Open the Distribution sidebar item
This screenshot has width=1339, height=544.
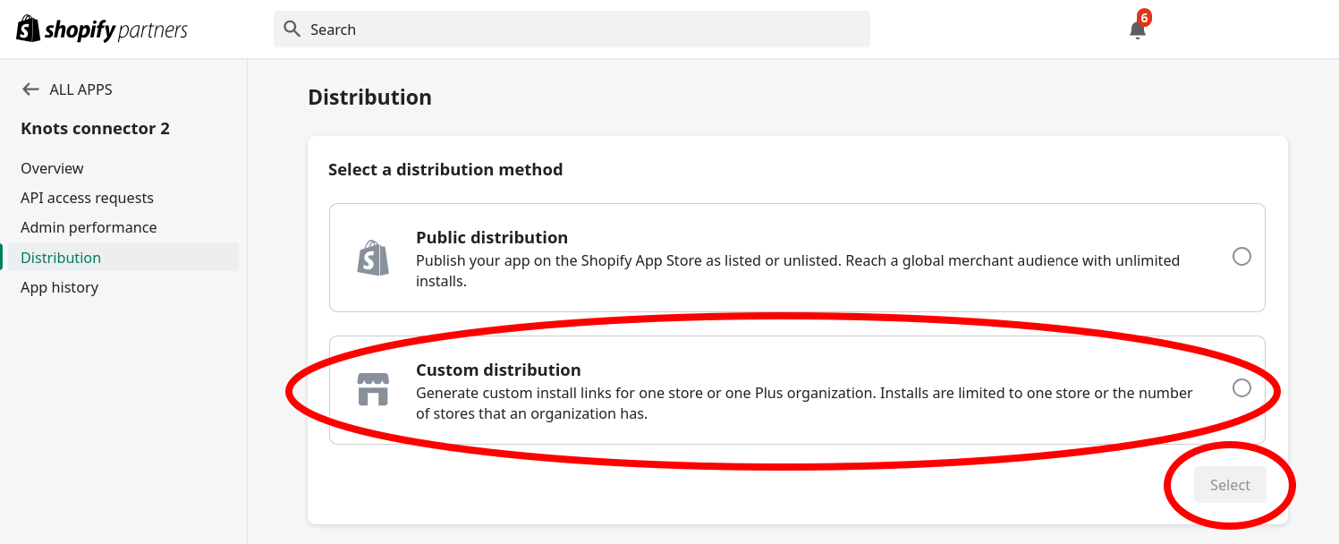(x=123, y=258)
